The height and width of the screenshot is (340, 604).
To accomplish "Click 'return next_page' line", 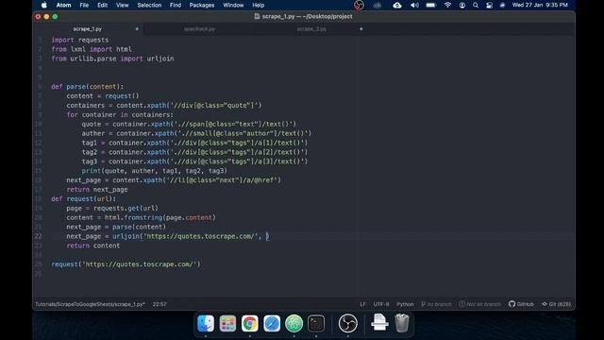I will tap(97, 189).
